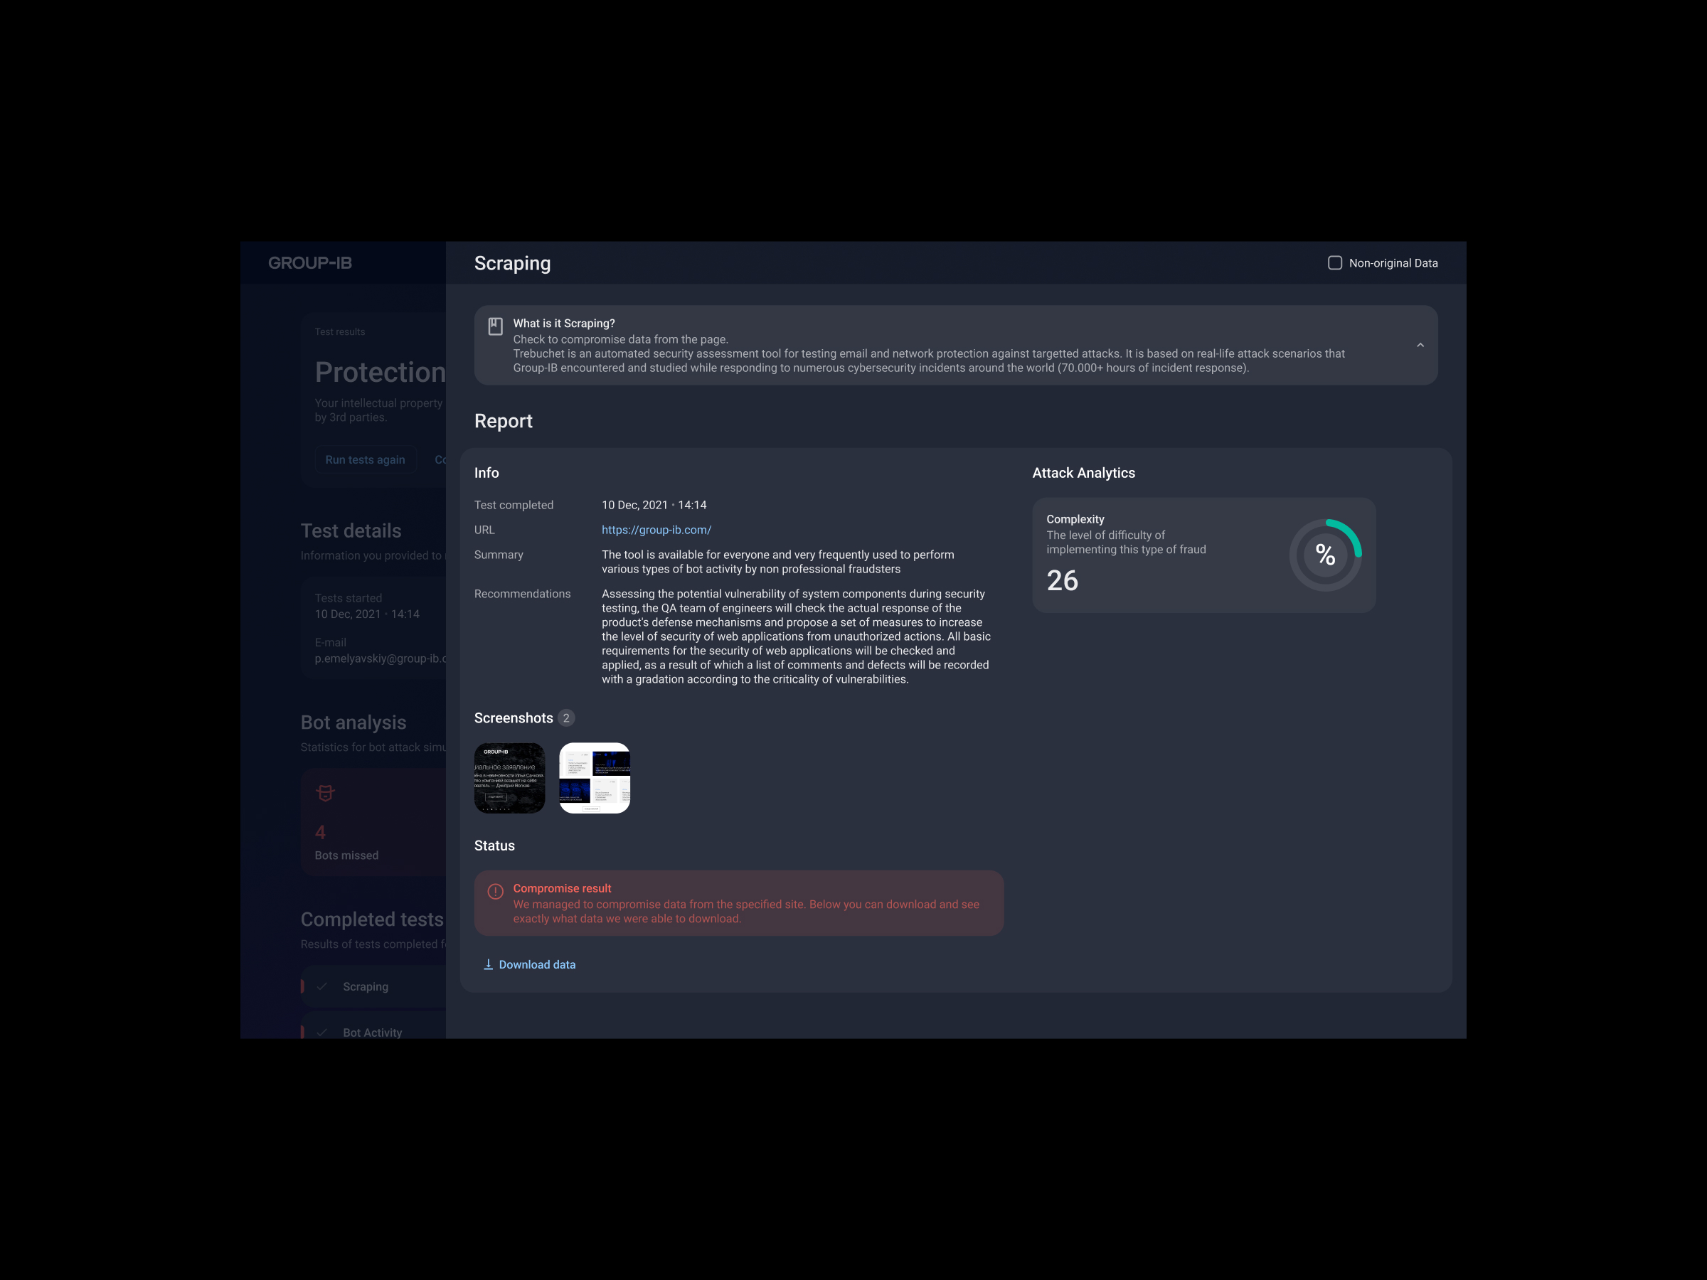1707x1280 pixels.
Task: Click the bot mask icon above Bots missed
Action: click(x=325, y=793)
